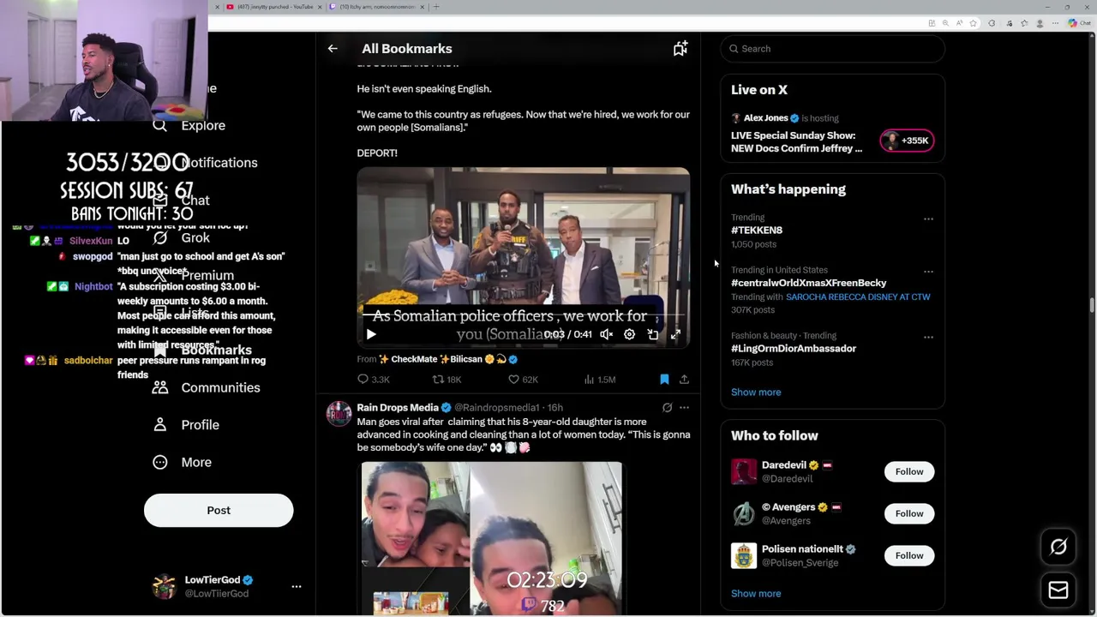1097x617 pixels.
Task: Focus the X search field
Action: coord(832,49)
